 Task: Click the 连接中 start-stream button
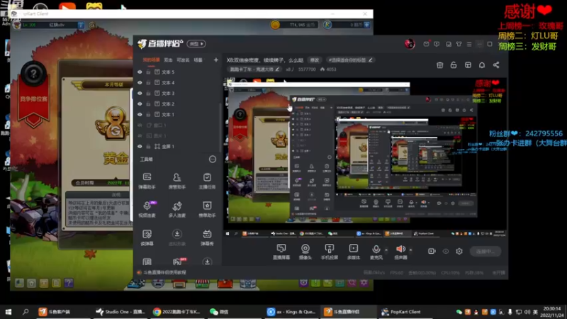(x=485, y=252)
